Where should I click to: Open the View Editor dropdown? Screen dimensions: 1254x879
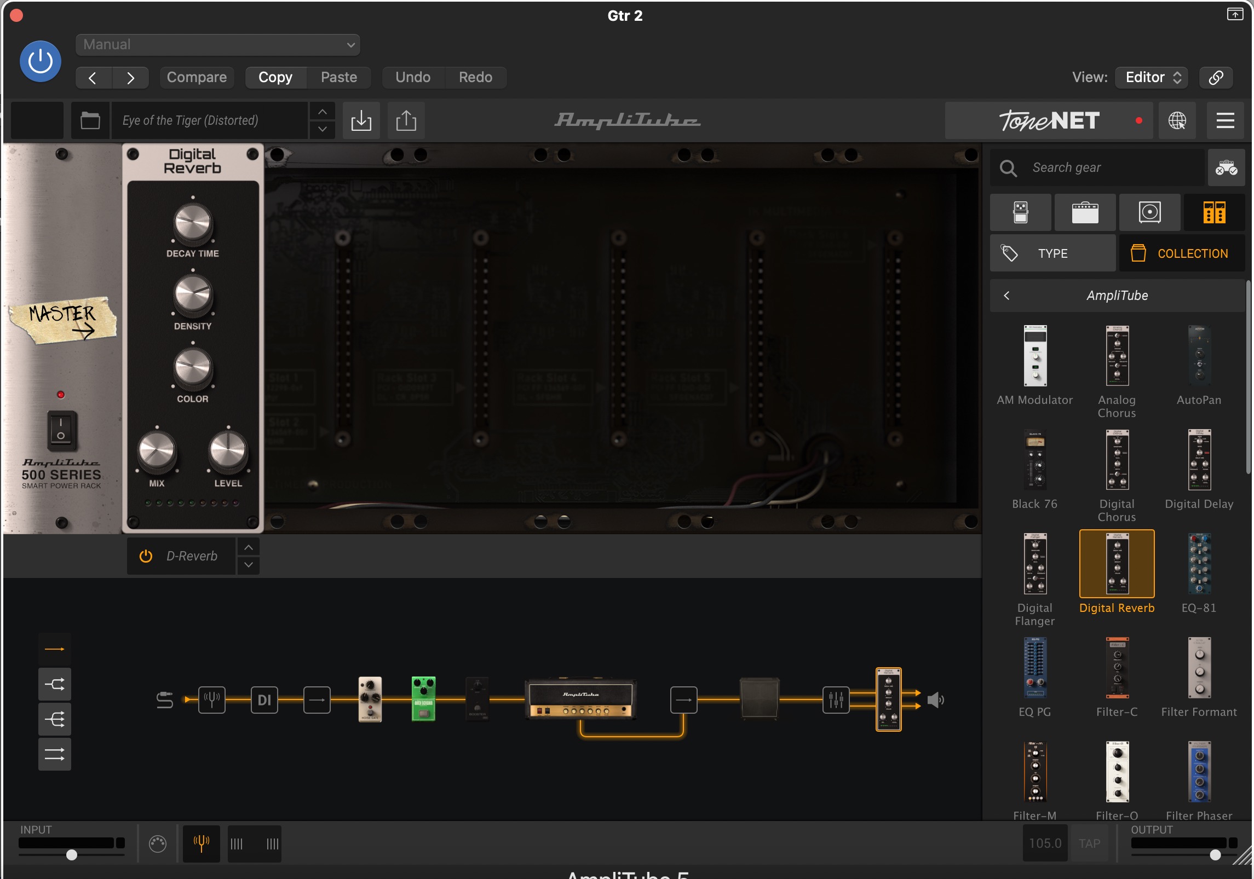click(1152, 77)
